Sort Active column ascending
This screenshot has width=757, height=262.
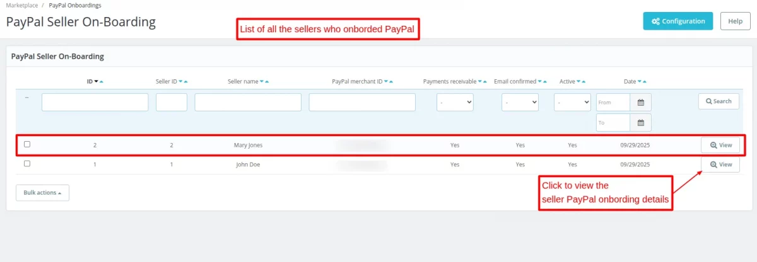(584, 82)
